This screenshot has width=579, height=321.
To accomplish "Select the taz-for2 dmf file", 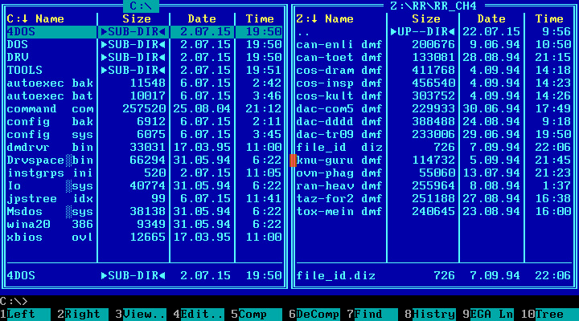I will 434,199.
